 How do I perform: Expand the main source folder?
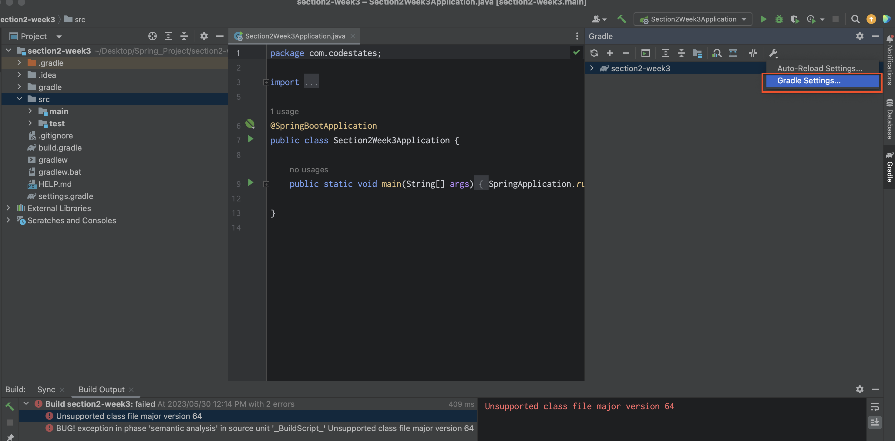click(x=30, y=111)
